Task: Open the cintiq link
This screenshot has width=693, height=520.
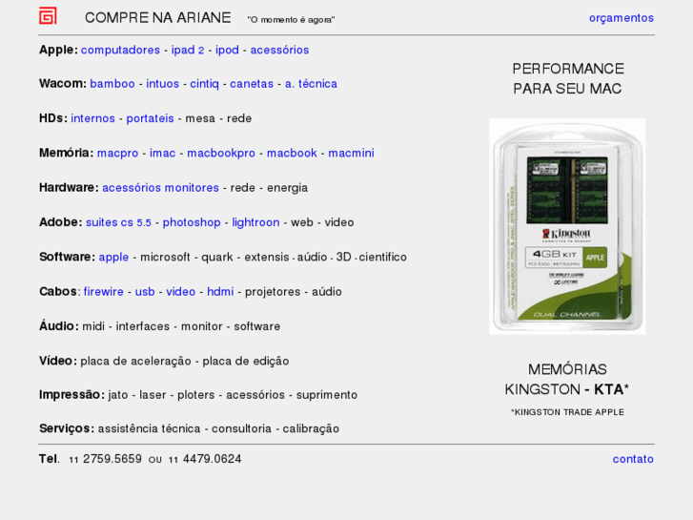Action: point(204,84)
